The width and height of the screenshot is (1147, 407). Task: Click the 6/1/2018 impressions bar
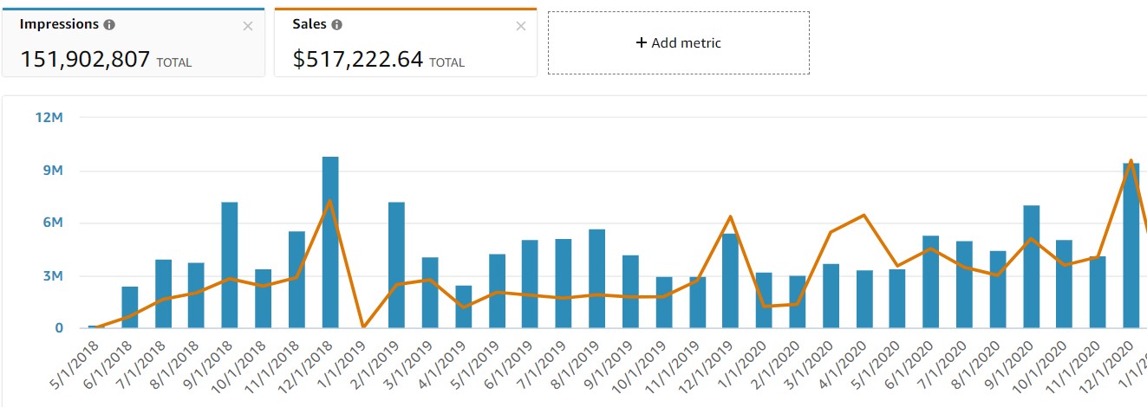(130, 307)
